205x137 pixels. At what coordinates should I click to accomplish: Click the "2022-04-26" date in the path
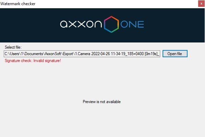tap(101, 54)
